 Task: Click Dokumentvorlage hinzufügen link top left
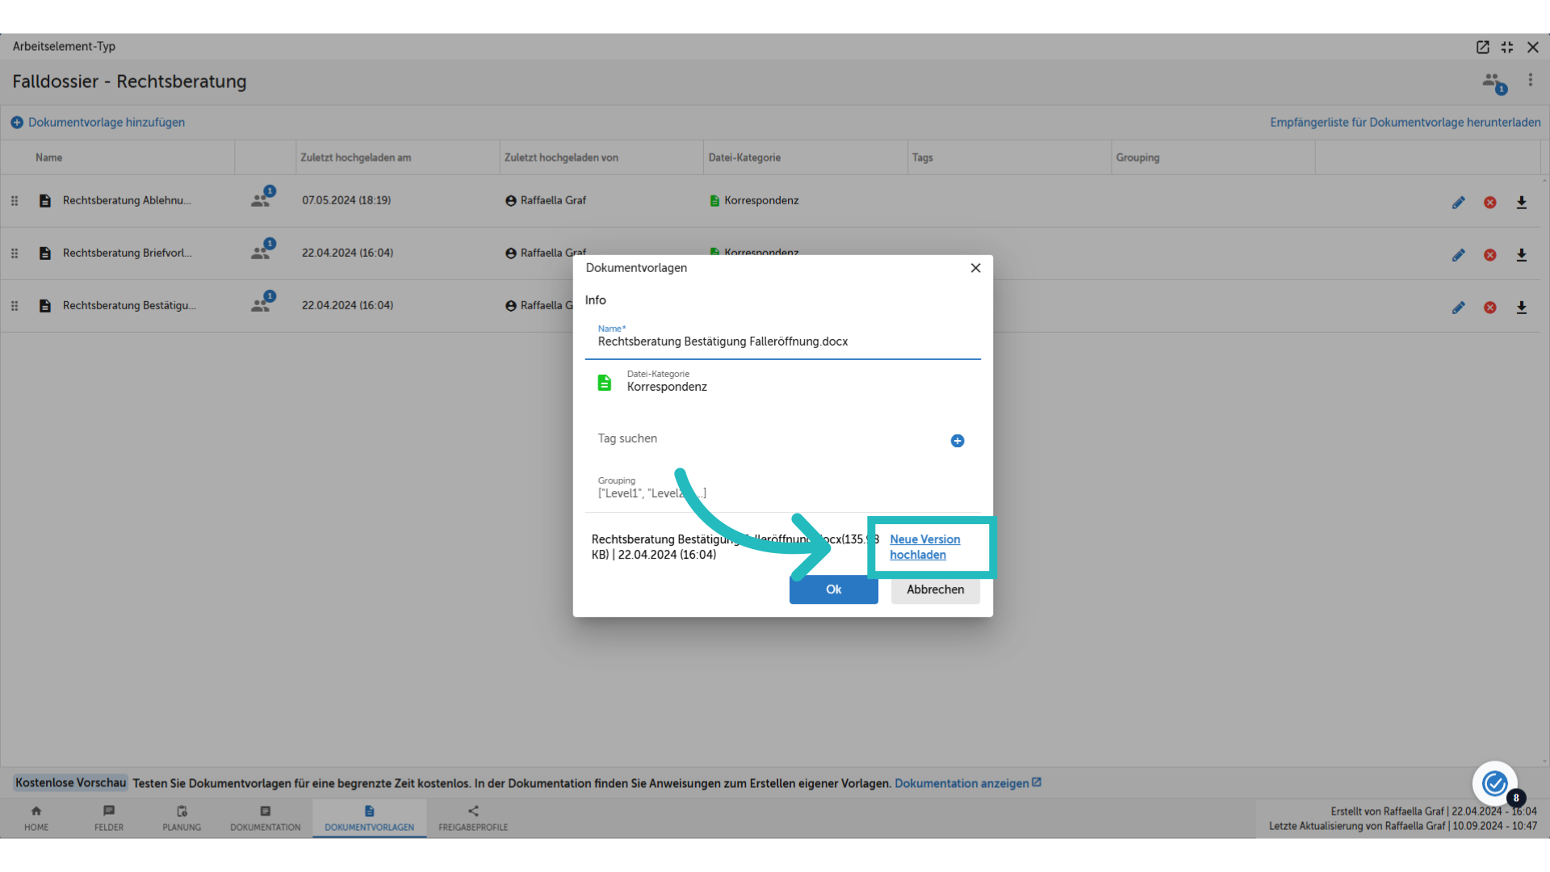click(98, 121)
